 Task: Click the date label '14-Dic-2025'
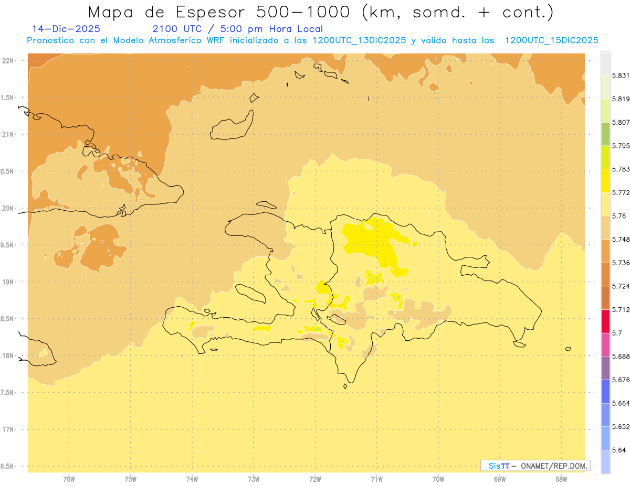(x=66, y=29)
